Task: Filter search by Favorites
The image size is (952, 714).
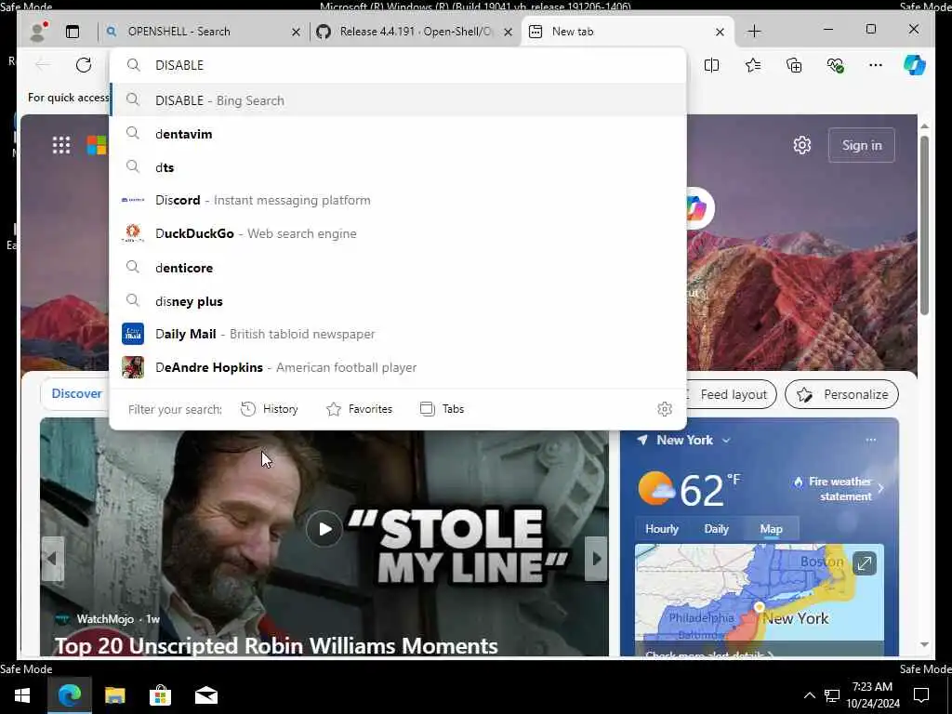Action: click(360, 409)
